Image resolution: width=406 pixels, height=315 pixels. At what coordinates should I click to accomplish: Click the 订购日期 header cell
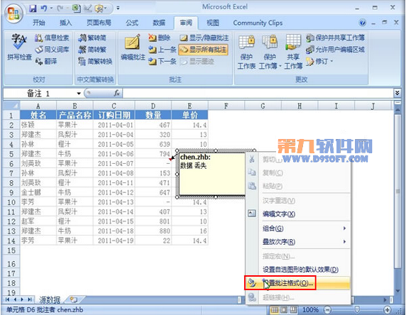pos(114,115)
